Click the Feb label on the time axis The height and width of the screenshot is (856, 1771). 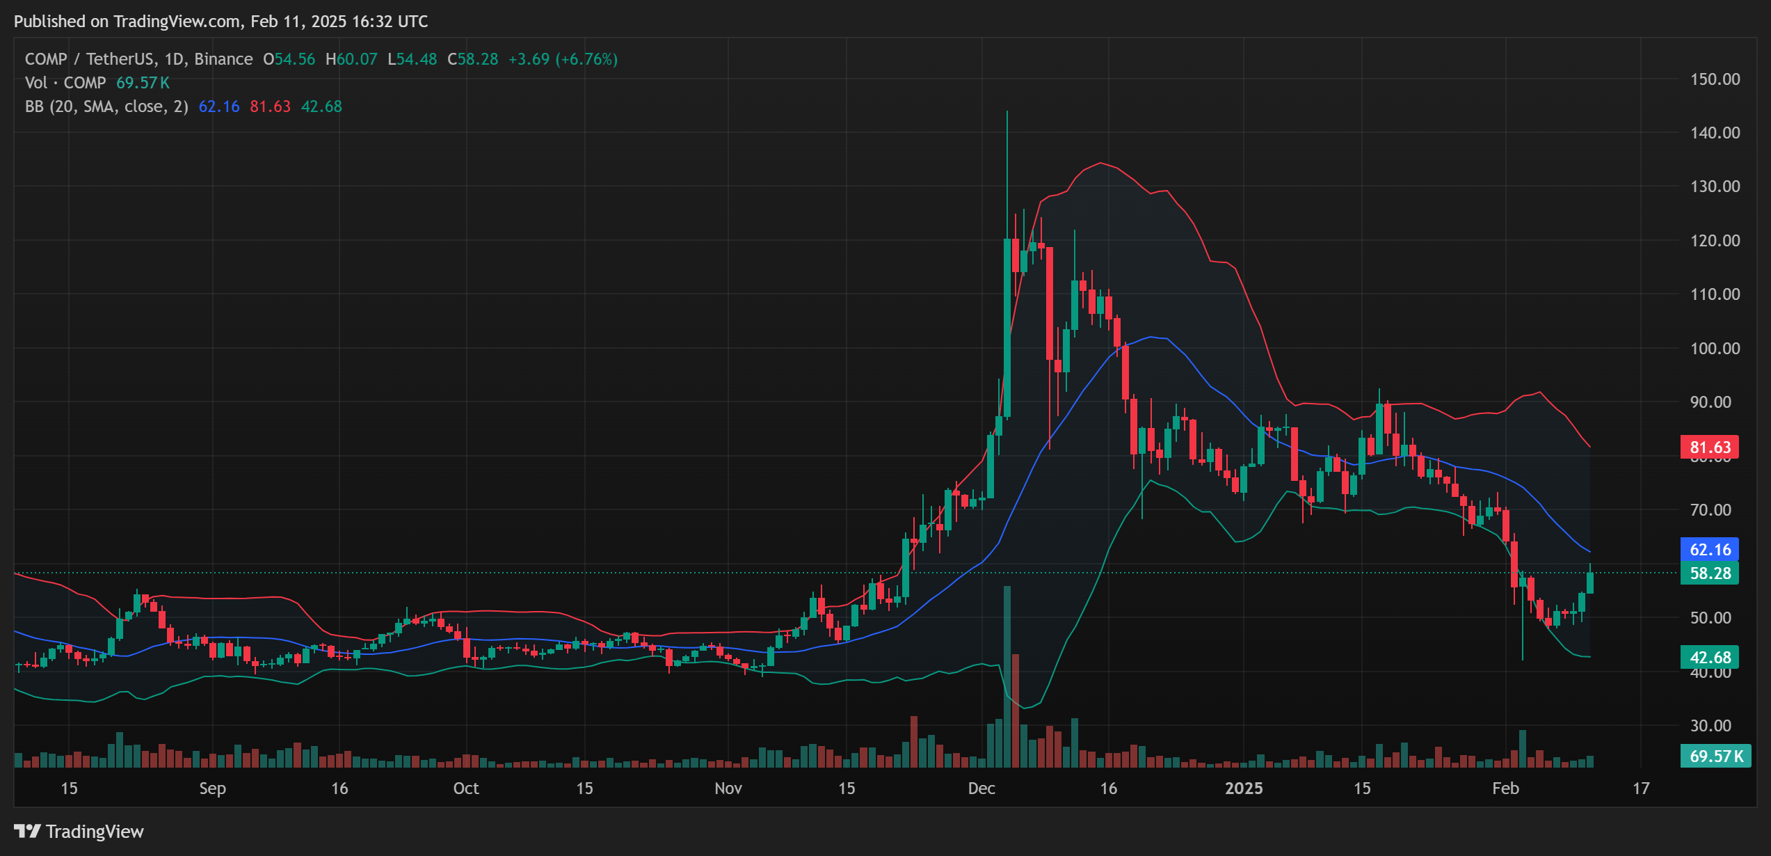click(x=1505, y=788)
